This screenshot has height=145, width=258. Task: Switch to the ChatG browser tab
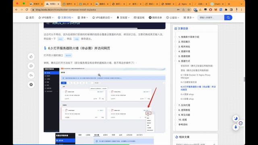click(x=217, y=4)
